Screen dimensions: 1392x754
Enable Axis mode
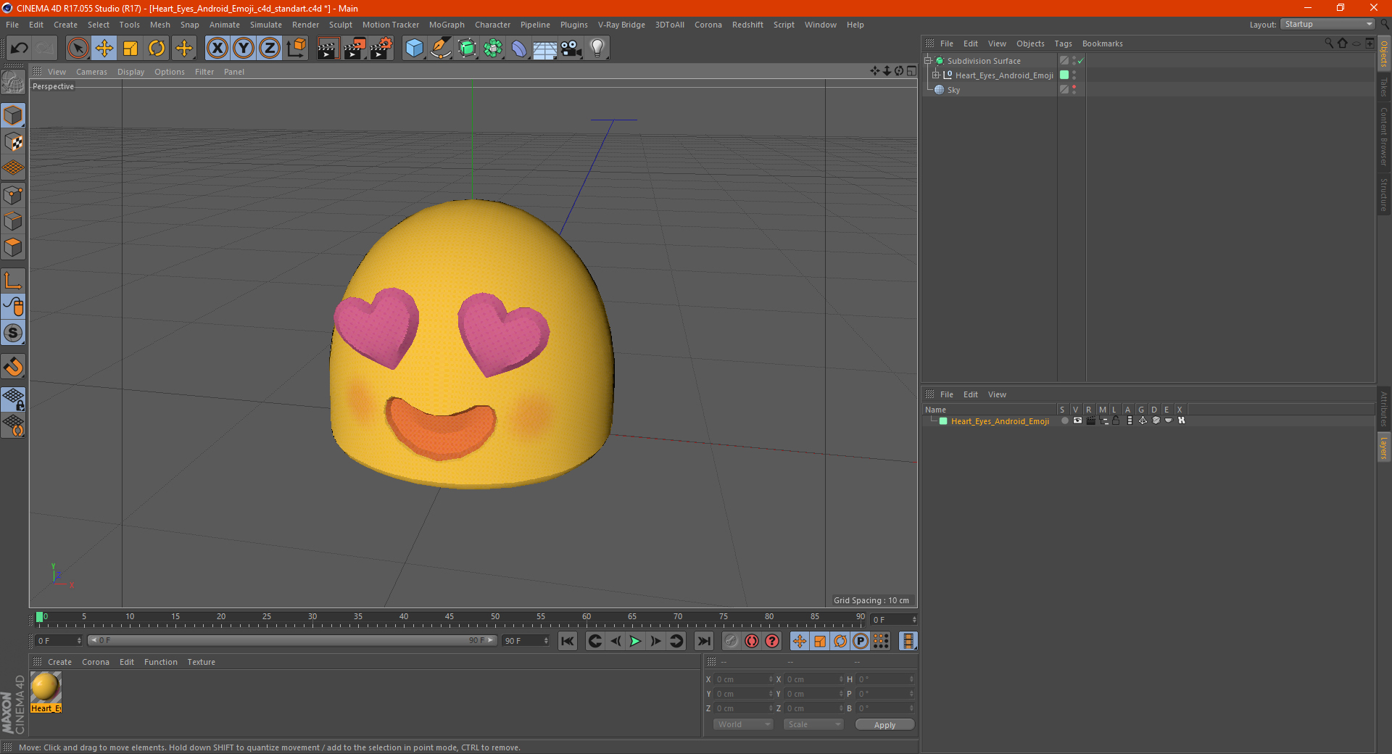(13, 281)
